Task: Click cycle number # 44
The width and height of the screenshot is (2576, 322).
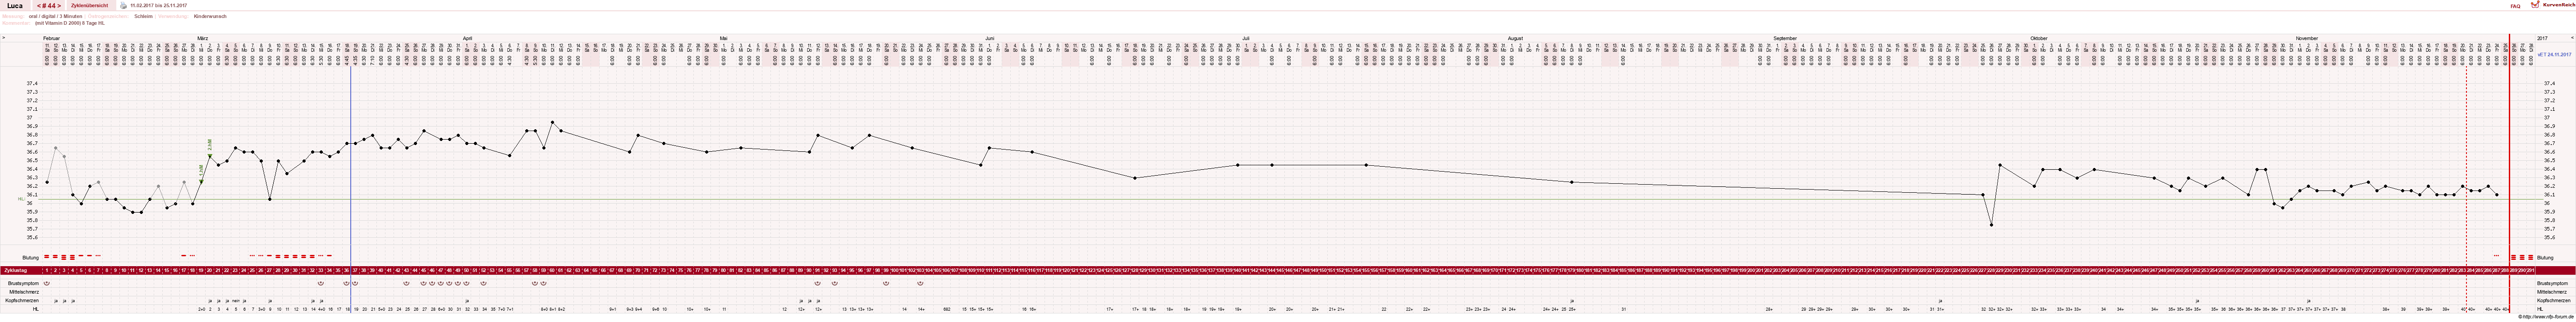Action: coord(49,6)
